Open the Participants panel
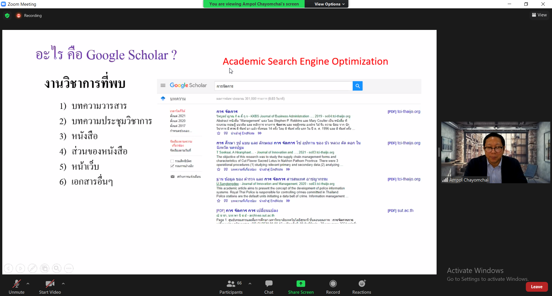Screen dimensions: 552x296 click(231, 284)
